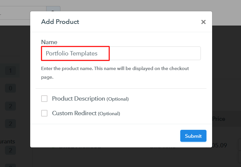Image resolution: width=241 pixels, height=167 pixels.
Task: Click the search input in the top-left corner
Action: click(x=20, y=13)
